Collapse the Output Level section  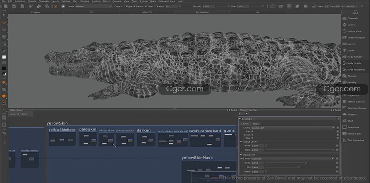coord(241,142)
